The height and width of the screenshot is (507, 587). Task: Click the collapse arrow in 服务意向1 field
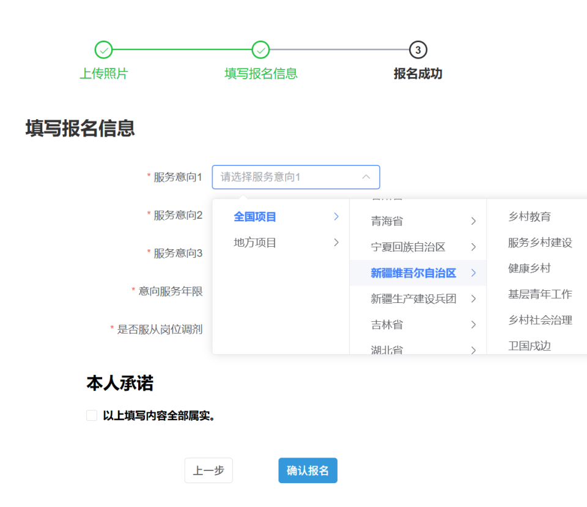click(x=366, y=177)
